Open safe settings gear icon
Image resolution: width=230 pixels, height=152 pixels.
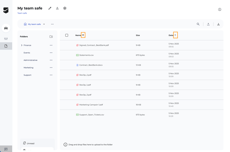[65, 8]
